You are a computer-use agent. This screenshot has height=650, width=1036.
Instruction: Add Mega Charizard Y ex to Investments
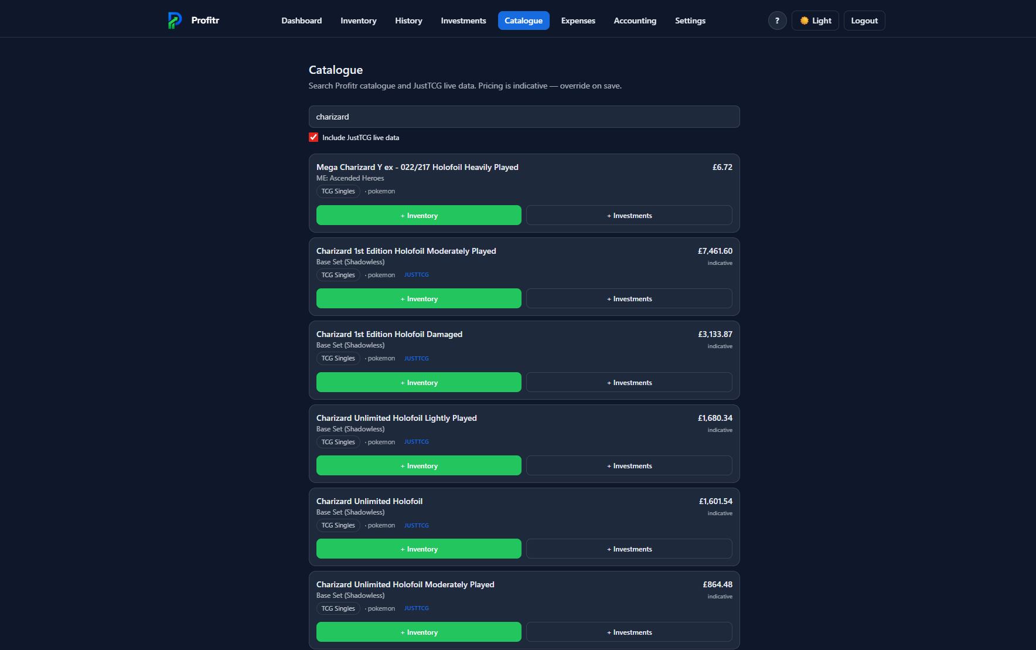[629, 215]
